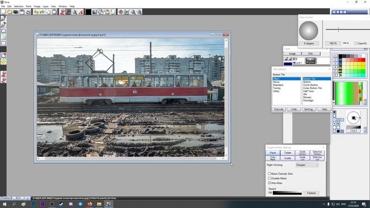This screenshot has height=208, width=370.
Task: Pick the bright red swatch in the palette
Action: click(364, 60)
